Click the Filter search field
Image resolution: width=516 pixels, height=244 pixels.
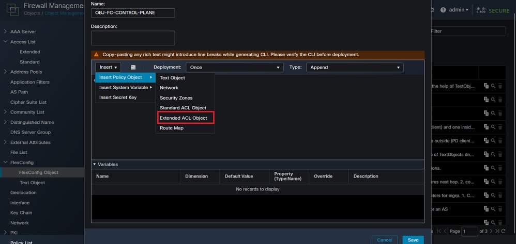click(x=468, y=31)
